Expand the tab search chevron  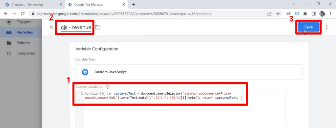coord(294,4)
